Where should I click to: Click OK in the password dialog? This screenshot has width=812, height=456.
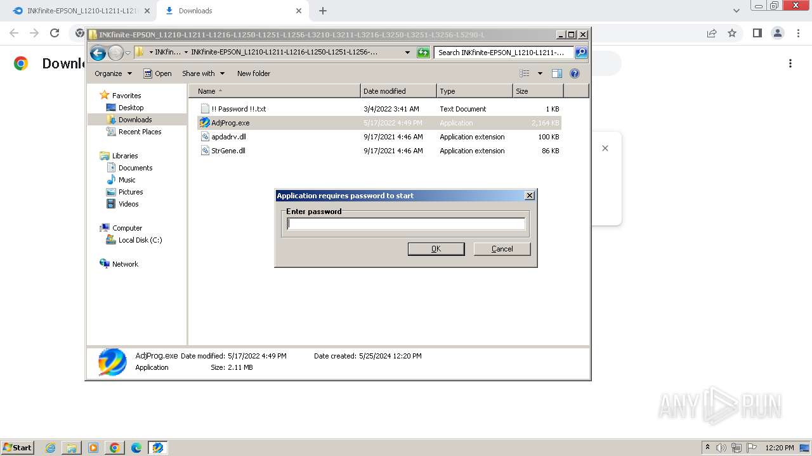436,249
